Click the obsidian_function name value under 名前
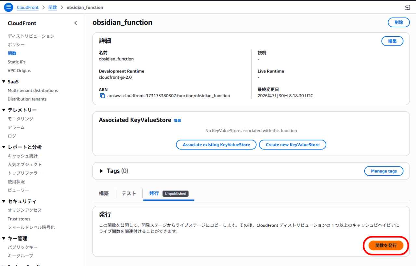The image size is (416, 266). 116,59
